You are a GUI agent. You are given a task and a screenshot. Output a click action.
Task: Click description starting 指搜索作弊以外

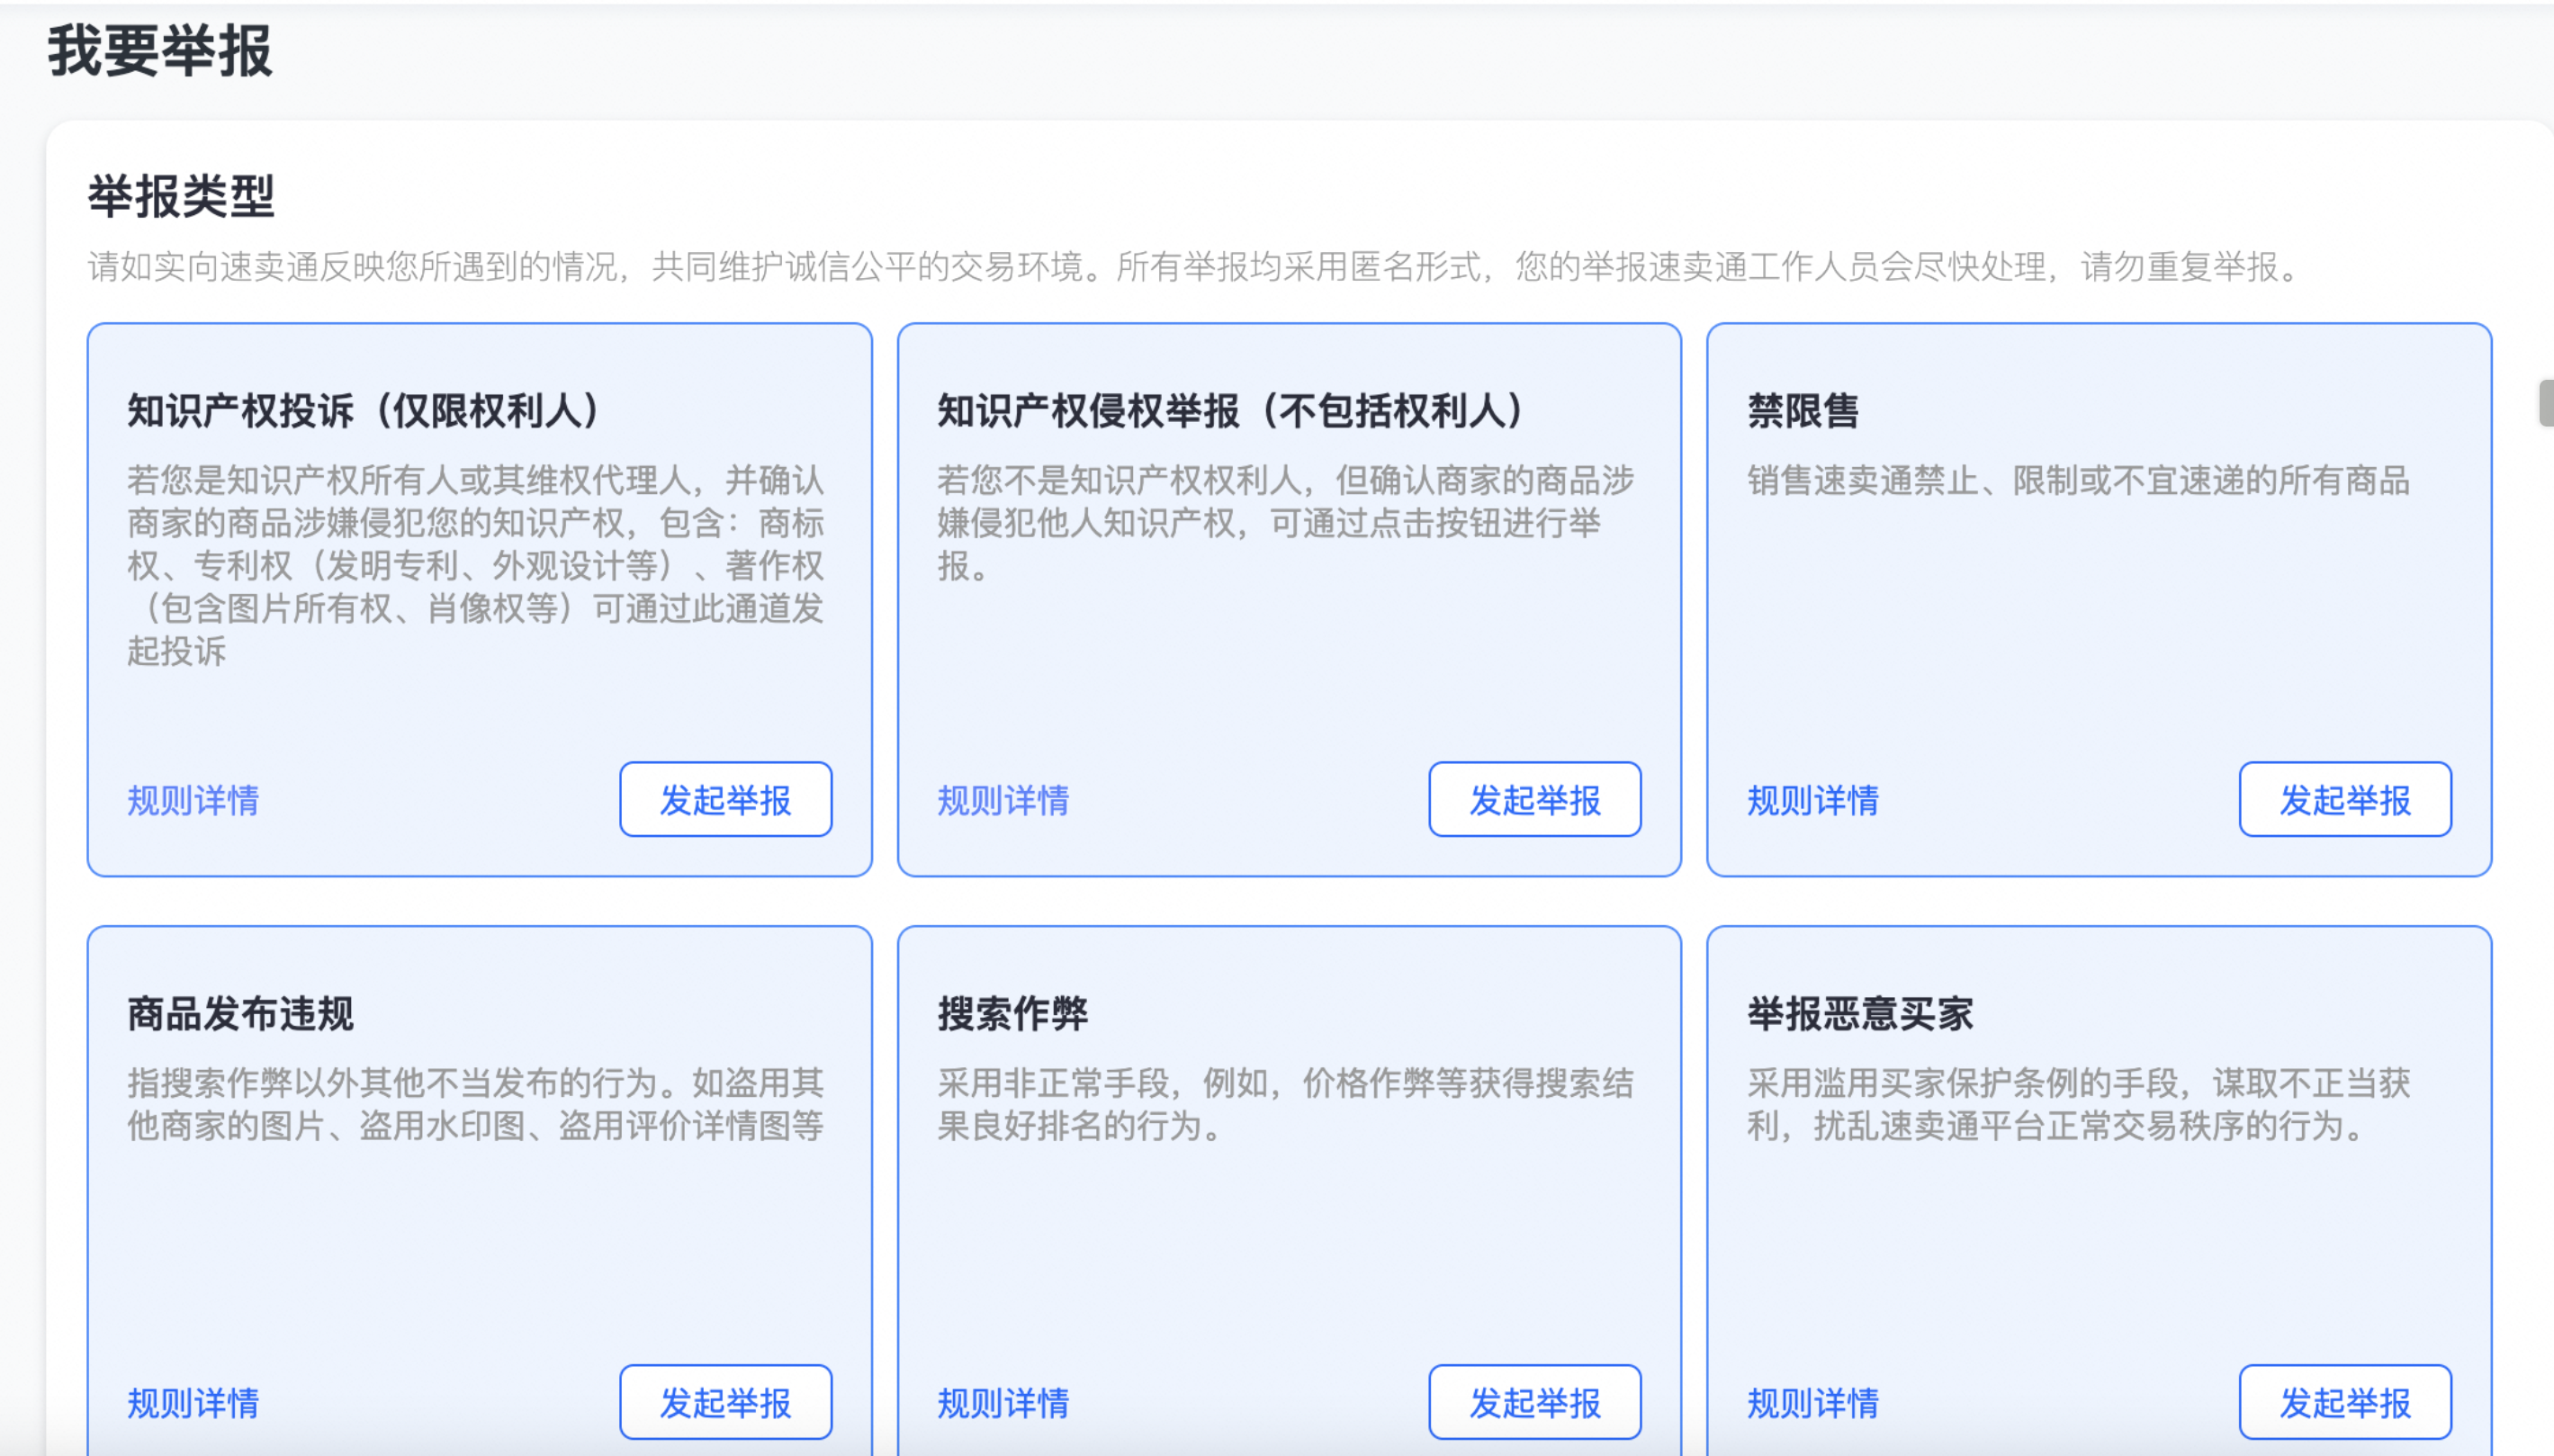[476, 1105]
